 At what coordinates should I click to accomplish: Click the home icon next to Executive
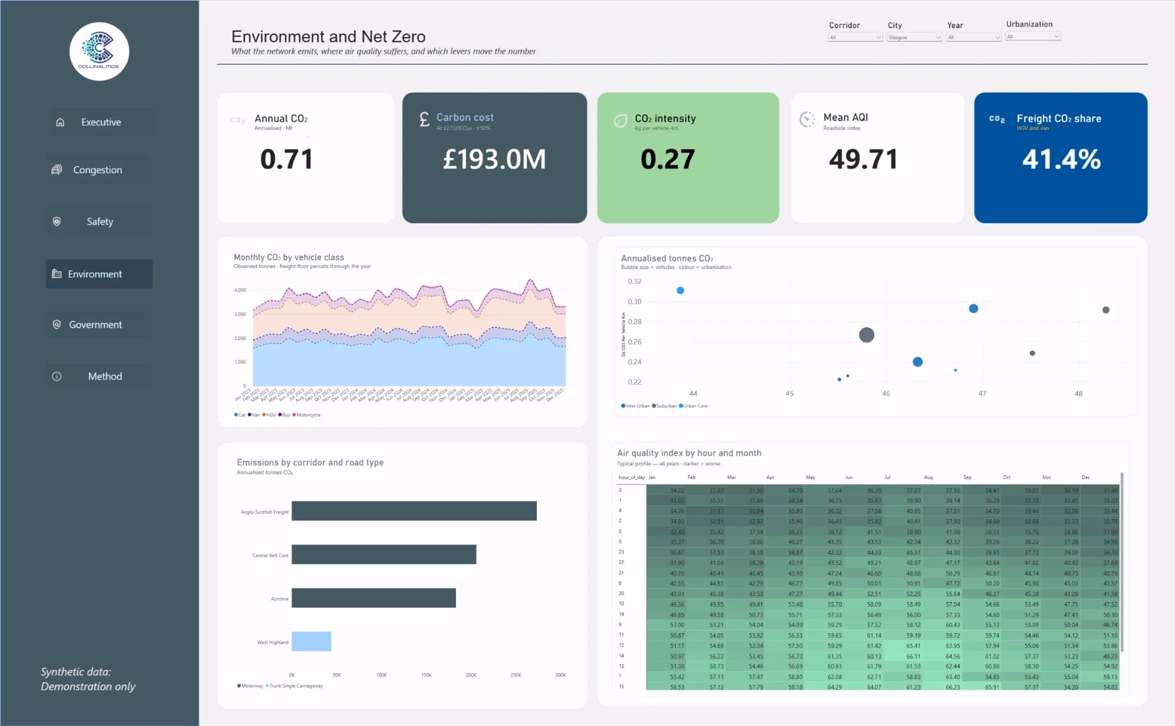60,122
